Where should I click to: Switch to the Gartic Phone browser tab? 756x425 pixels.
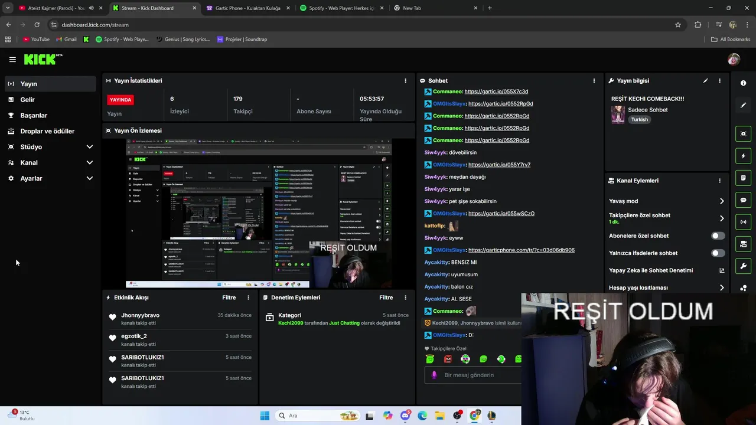(x=247, y=8)
